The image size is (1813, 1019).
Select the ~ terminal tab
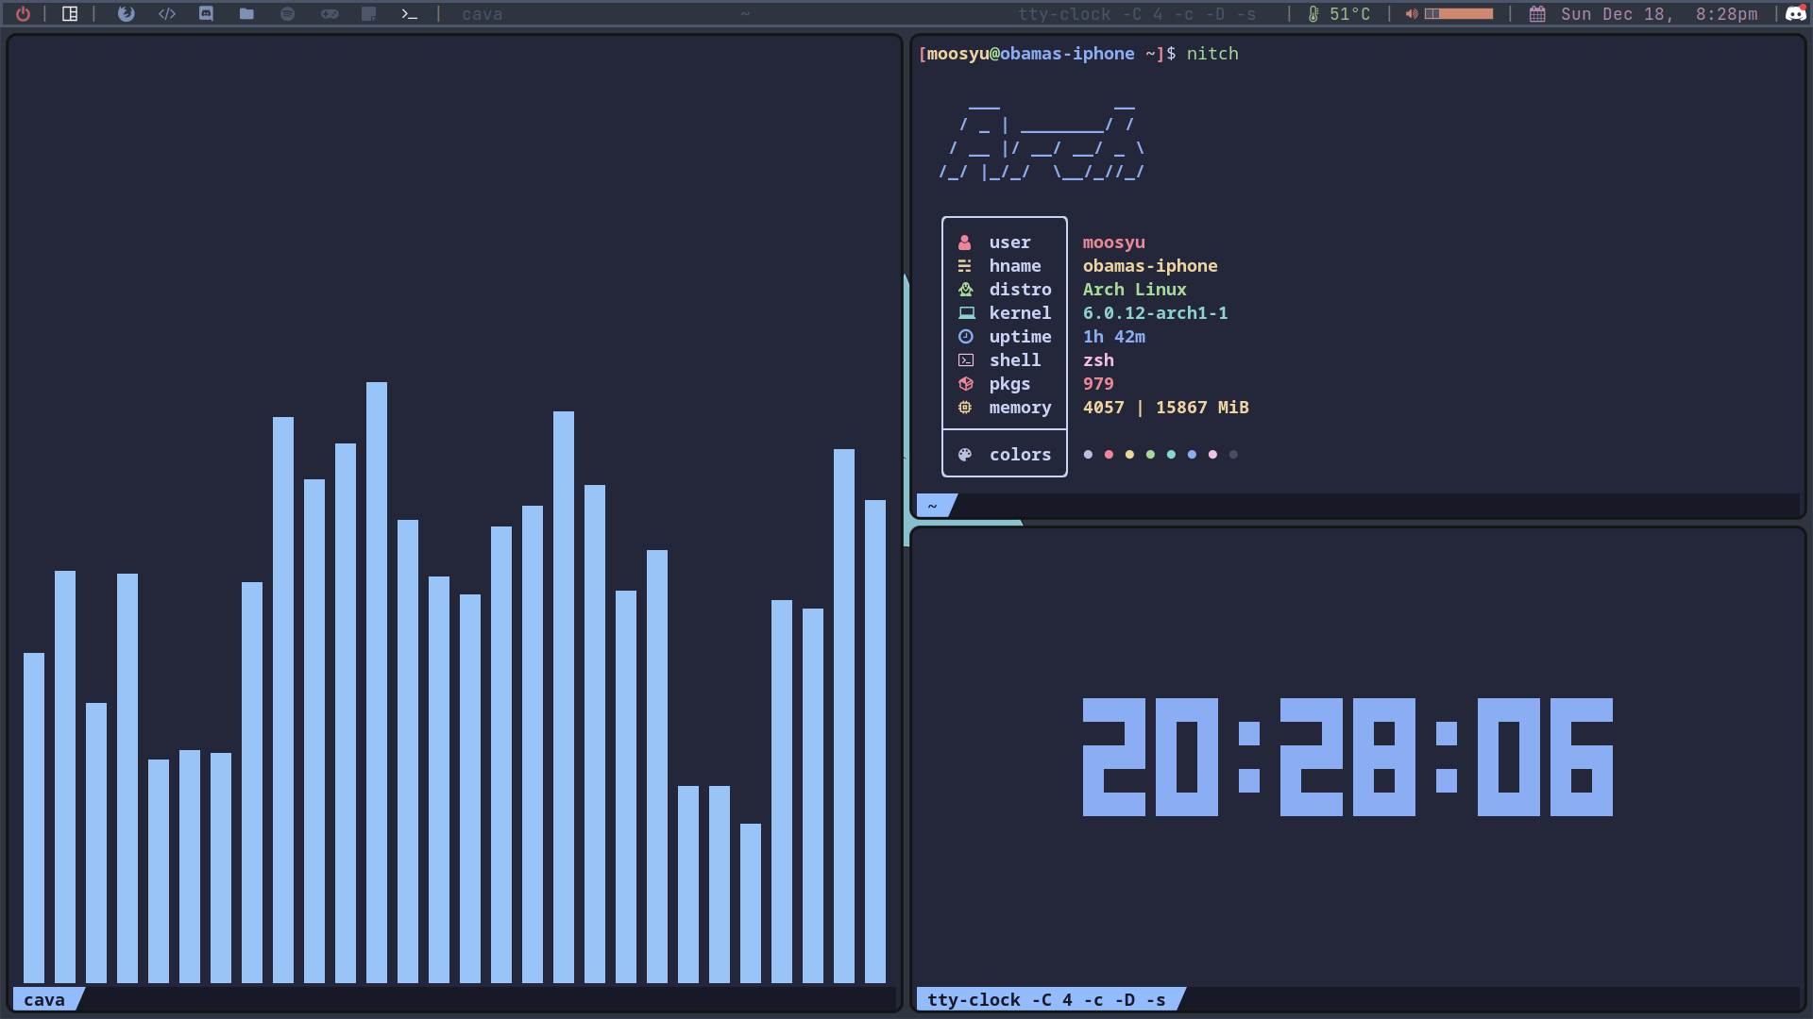(x=933, y=506)
